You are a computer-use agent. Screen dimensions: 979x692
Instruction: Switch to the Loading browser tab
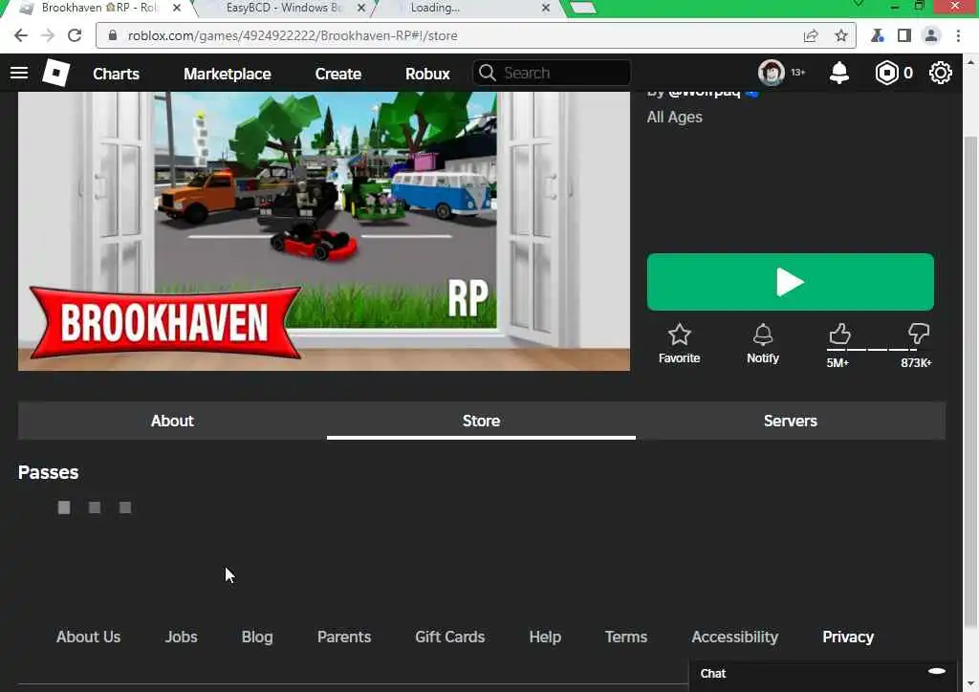coord(468,8)
